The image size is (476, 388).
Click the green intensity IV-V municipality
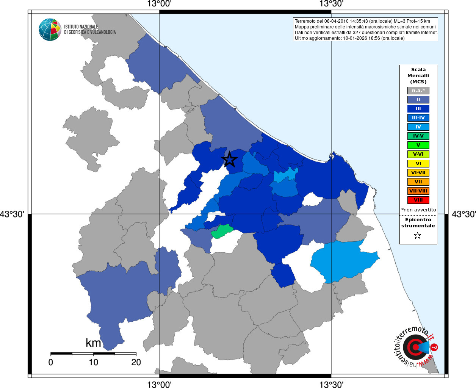pos(222,231)
